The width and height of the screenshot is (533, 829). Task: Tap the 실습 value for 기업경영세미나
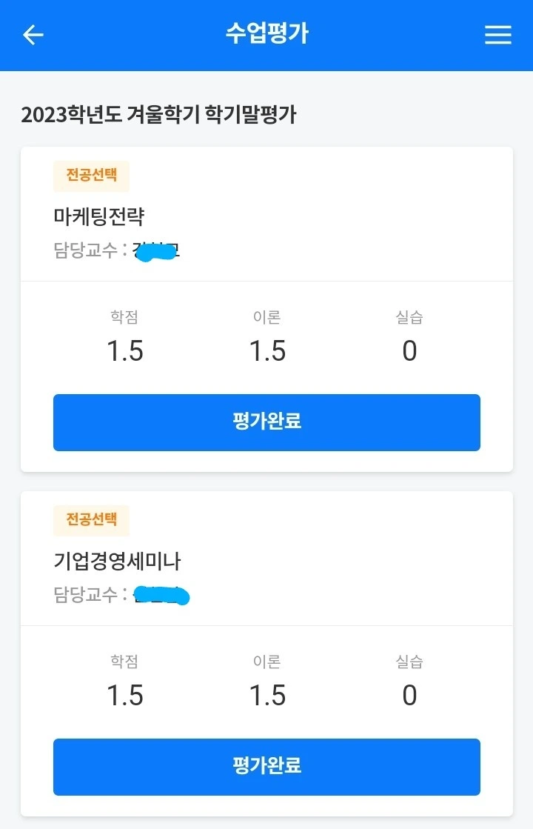tap(409, 696)
